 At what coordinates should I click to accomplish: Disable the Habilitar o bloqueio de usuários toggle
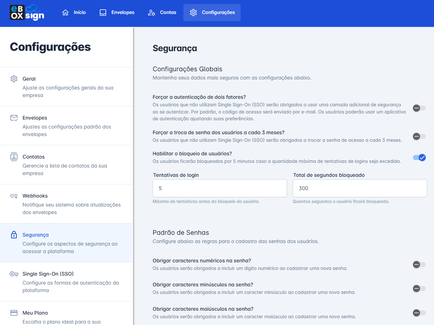[419, 157]
